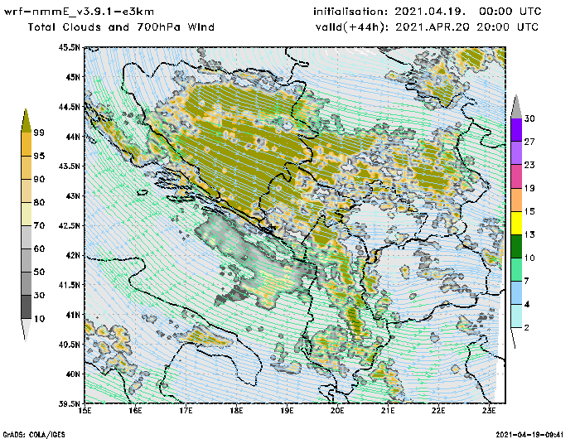Select the orange 95–99 cloud legend swatch
Viewport: 580px width, 439px height.
26,144
